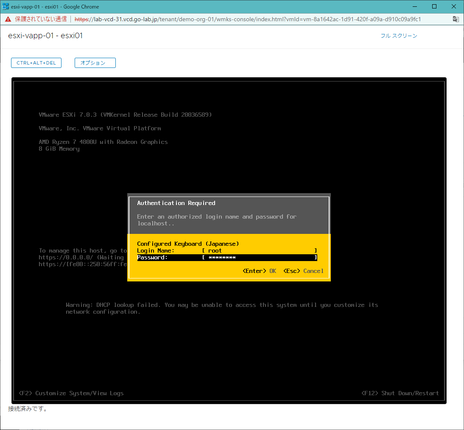
Task: Click the 接続済みです connection status text
Action: (27, 409)
